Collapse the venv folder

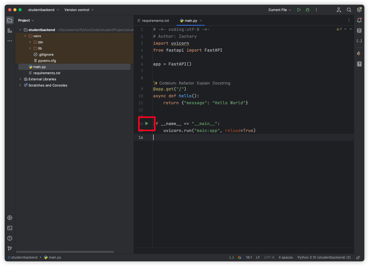point(25,36)
